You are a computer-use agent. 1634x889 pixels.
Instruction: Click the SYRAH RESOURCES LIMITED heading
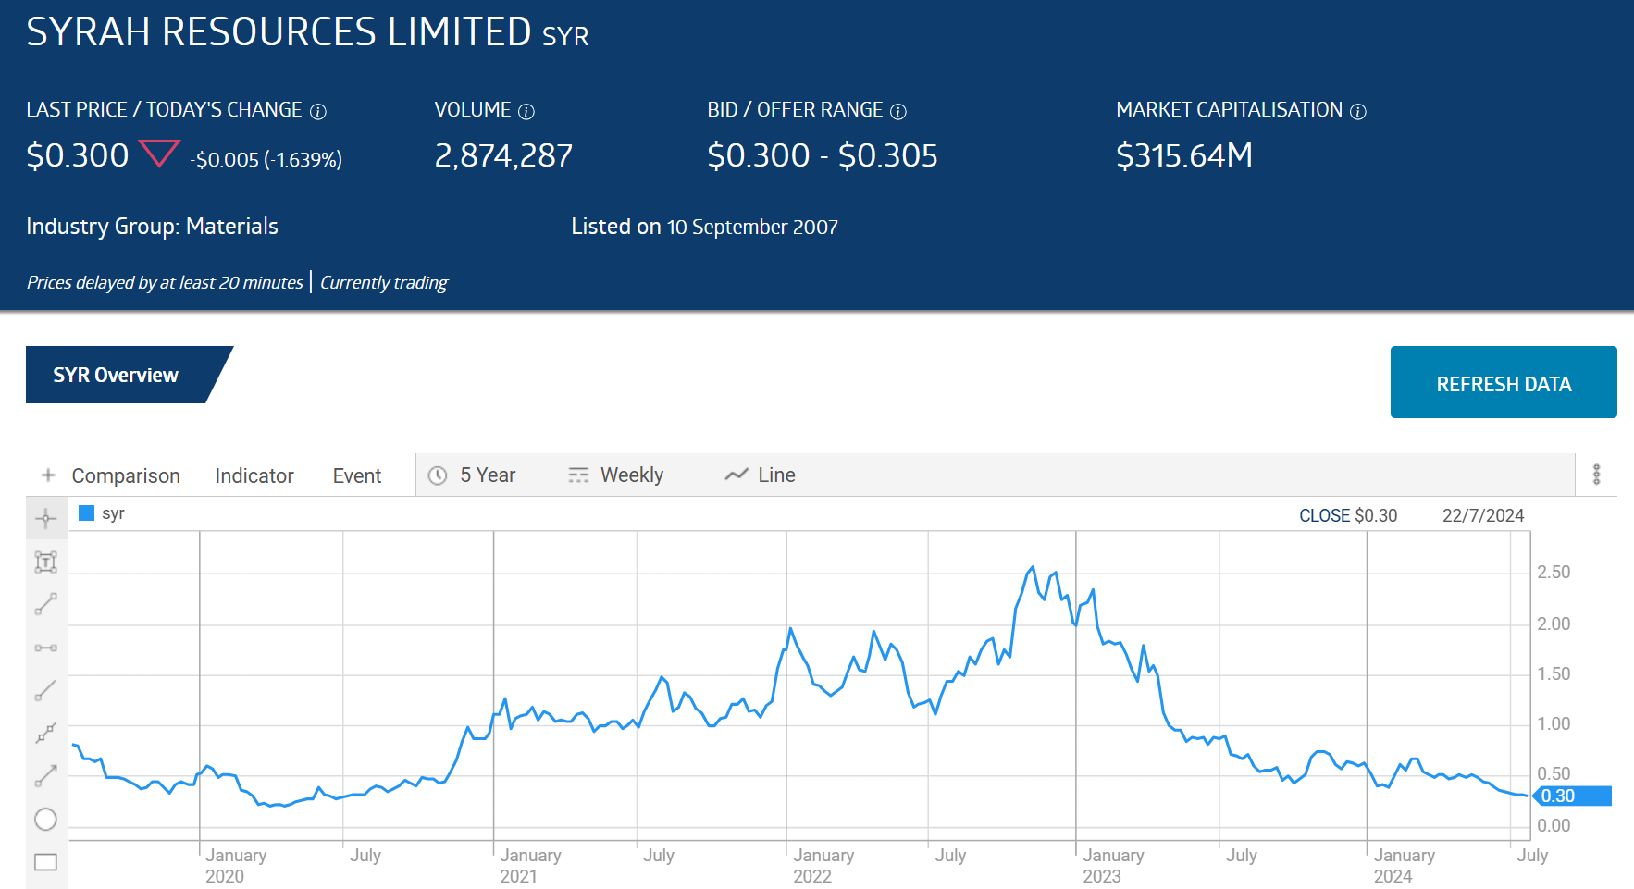point(279,32)
